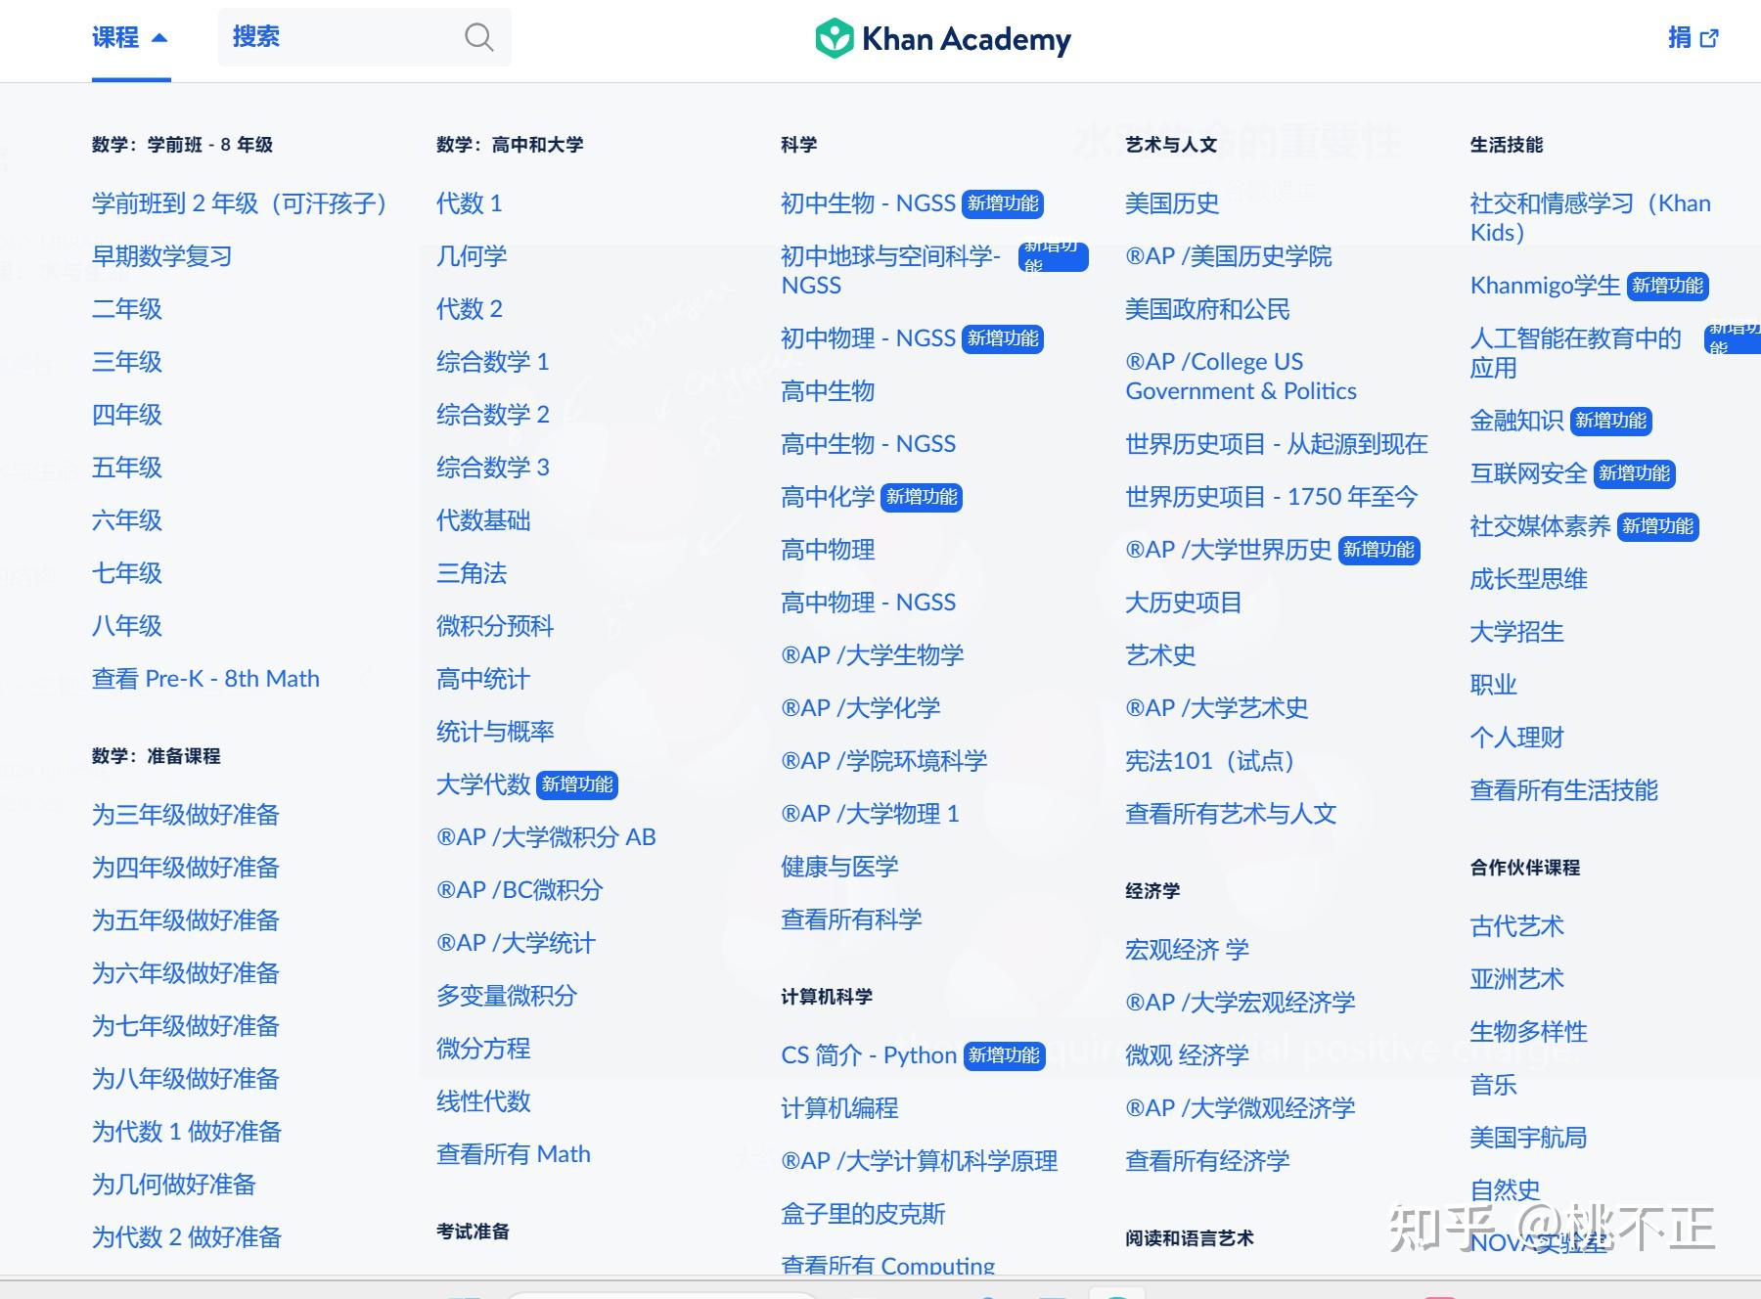Open 大学代数 course
This screenshot has height=1299, width=1761.
[x=483, y=784]
